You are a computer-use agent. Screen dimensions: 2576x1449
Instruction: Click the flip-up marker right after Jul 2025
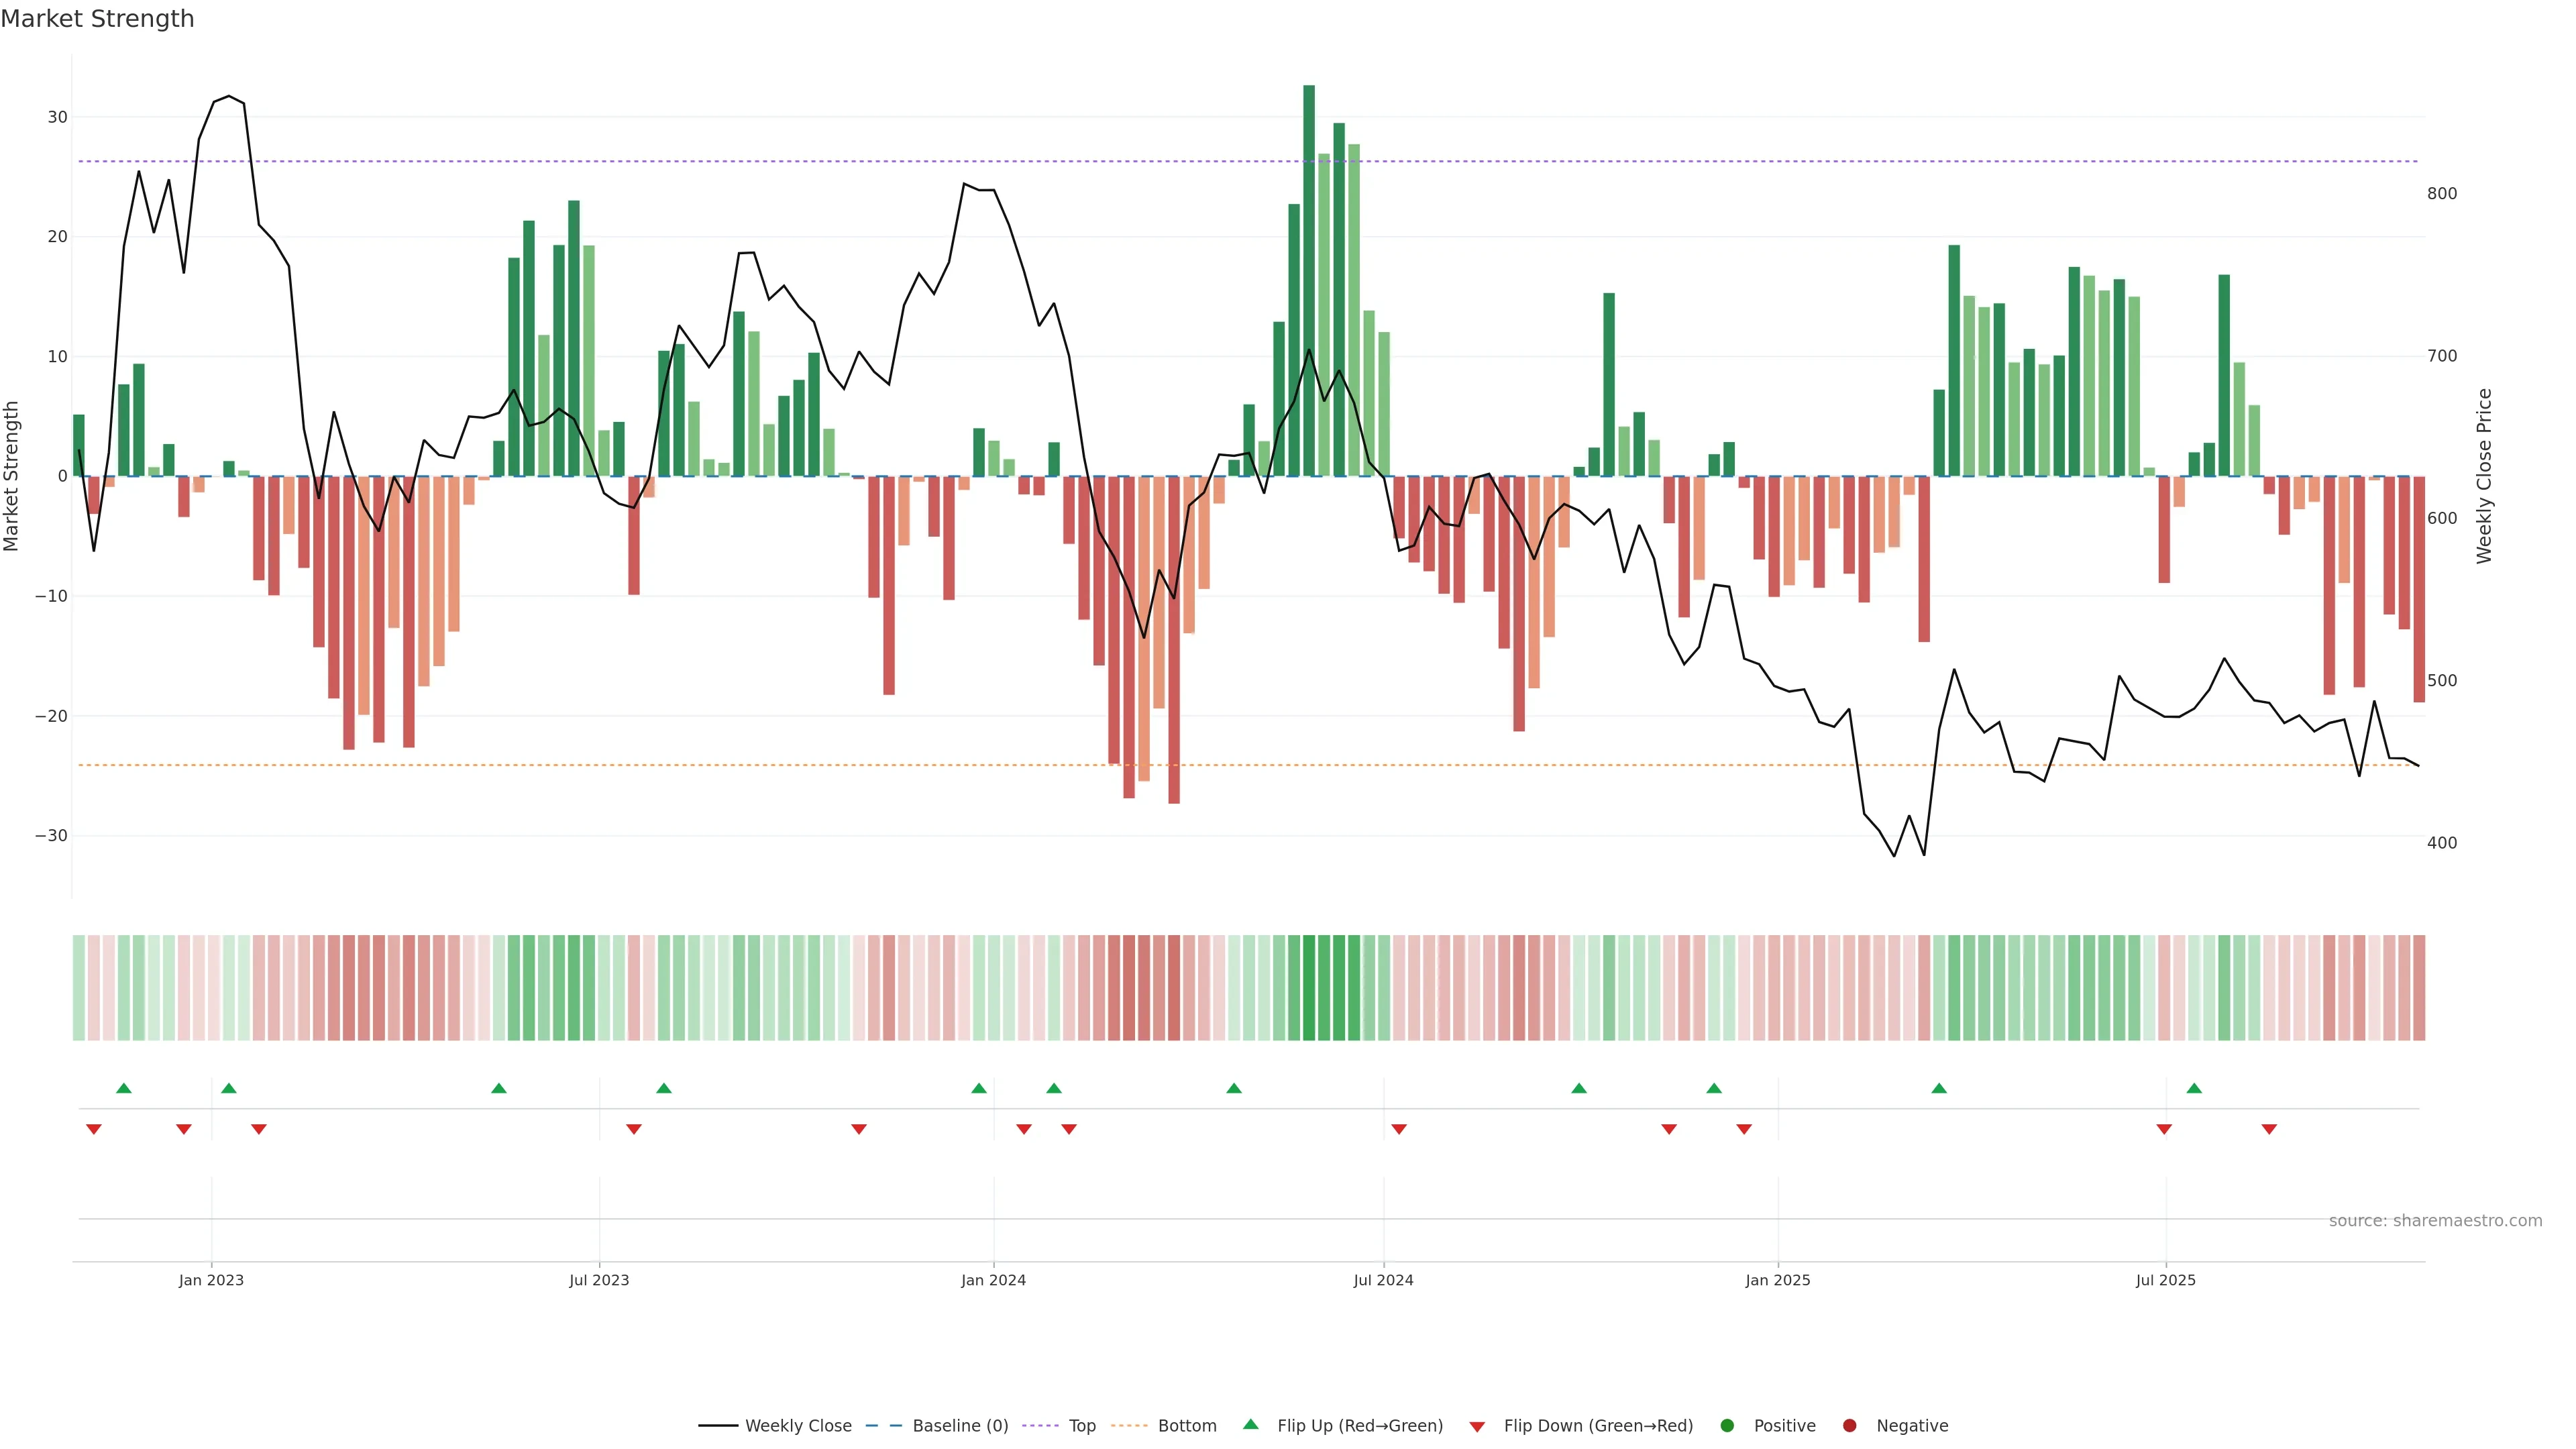click(2194, 1088)
